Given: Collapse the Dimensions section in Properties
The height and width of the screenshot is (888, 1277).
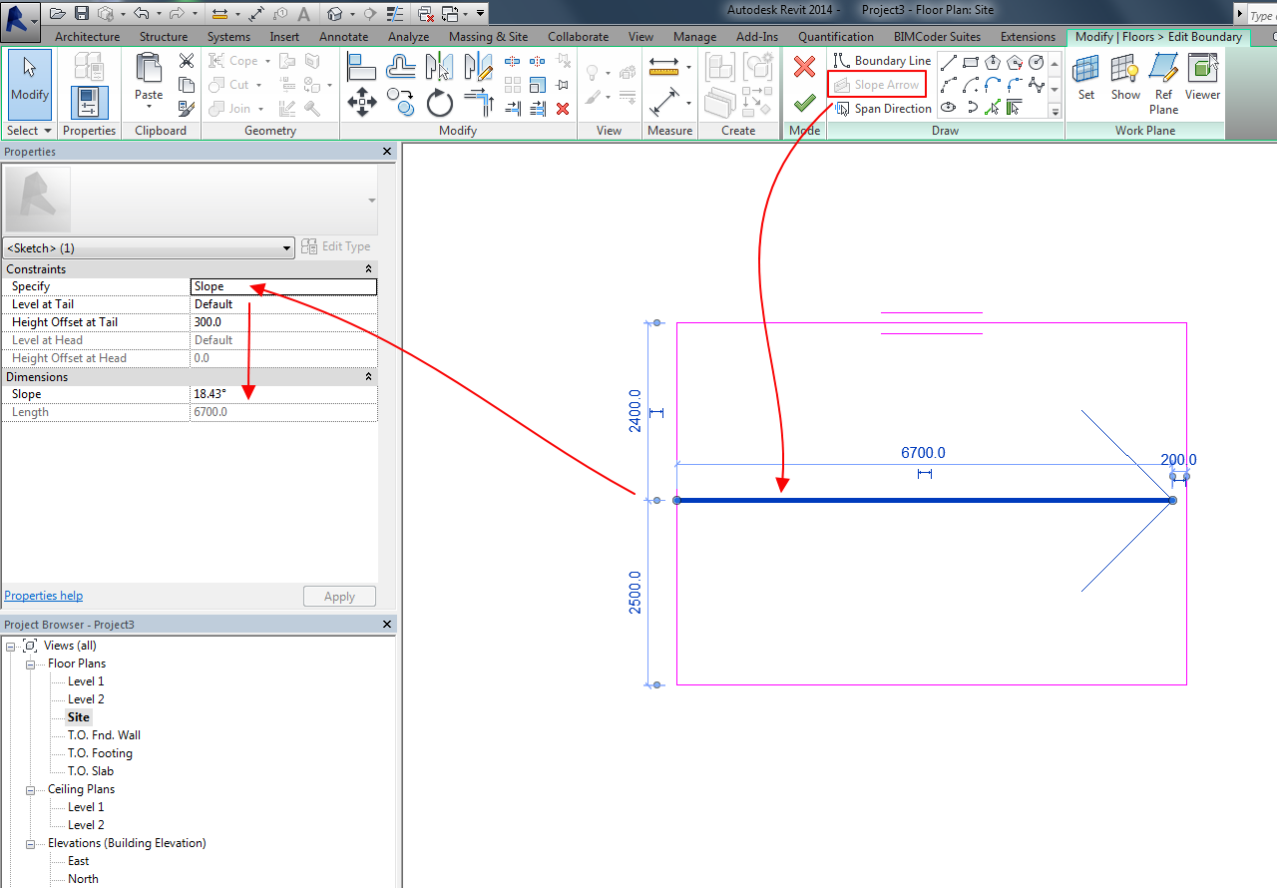Looking at the screenshot, I should tap(368, 377).
